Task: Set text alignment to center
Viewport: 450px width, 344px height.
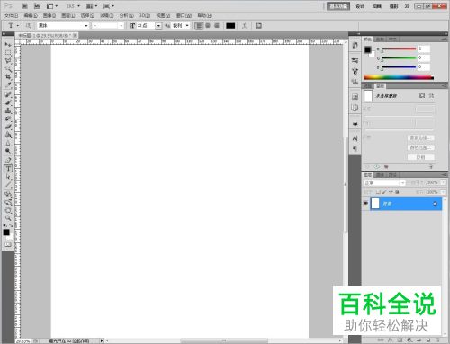Action: 208,26
